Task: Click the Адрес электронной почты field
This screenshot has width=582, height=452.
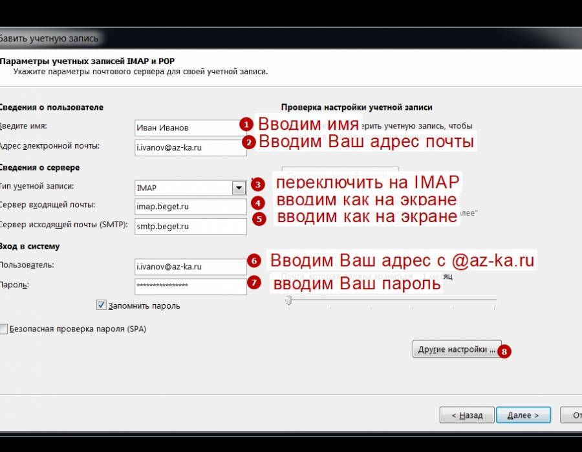Action: coord(190,147)
